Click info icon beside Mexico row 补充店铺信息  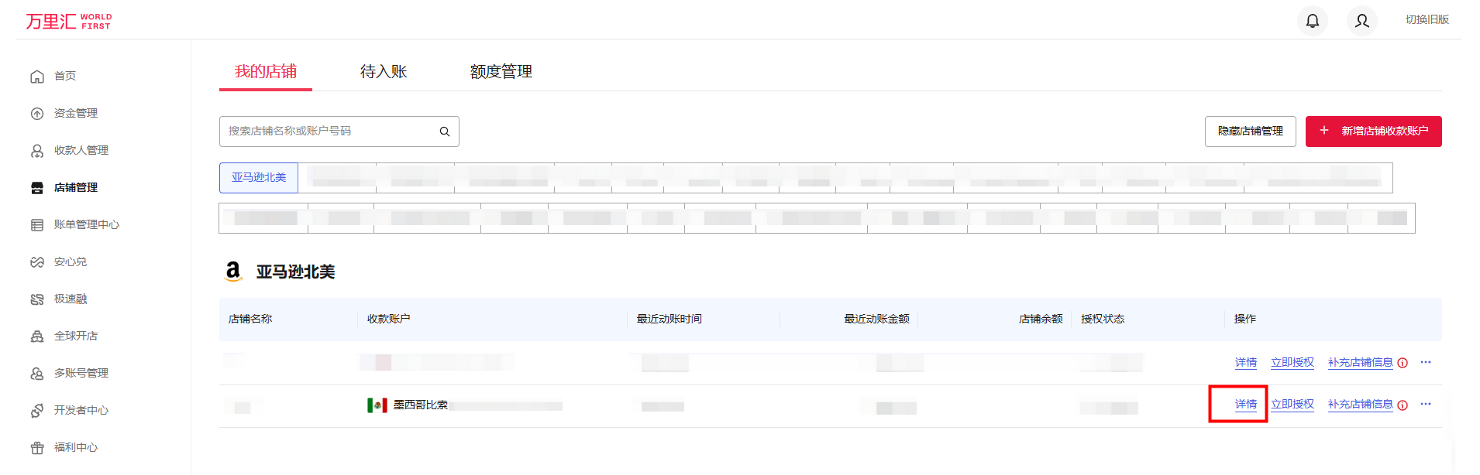tap(1403, 405)
